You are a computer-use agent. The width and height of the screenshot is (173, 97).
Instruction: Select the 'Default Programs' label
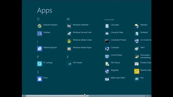[x=51, y=25]
